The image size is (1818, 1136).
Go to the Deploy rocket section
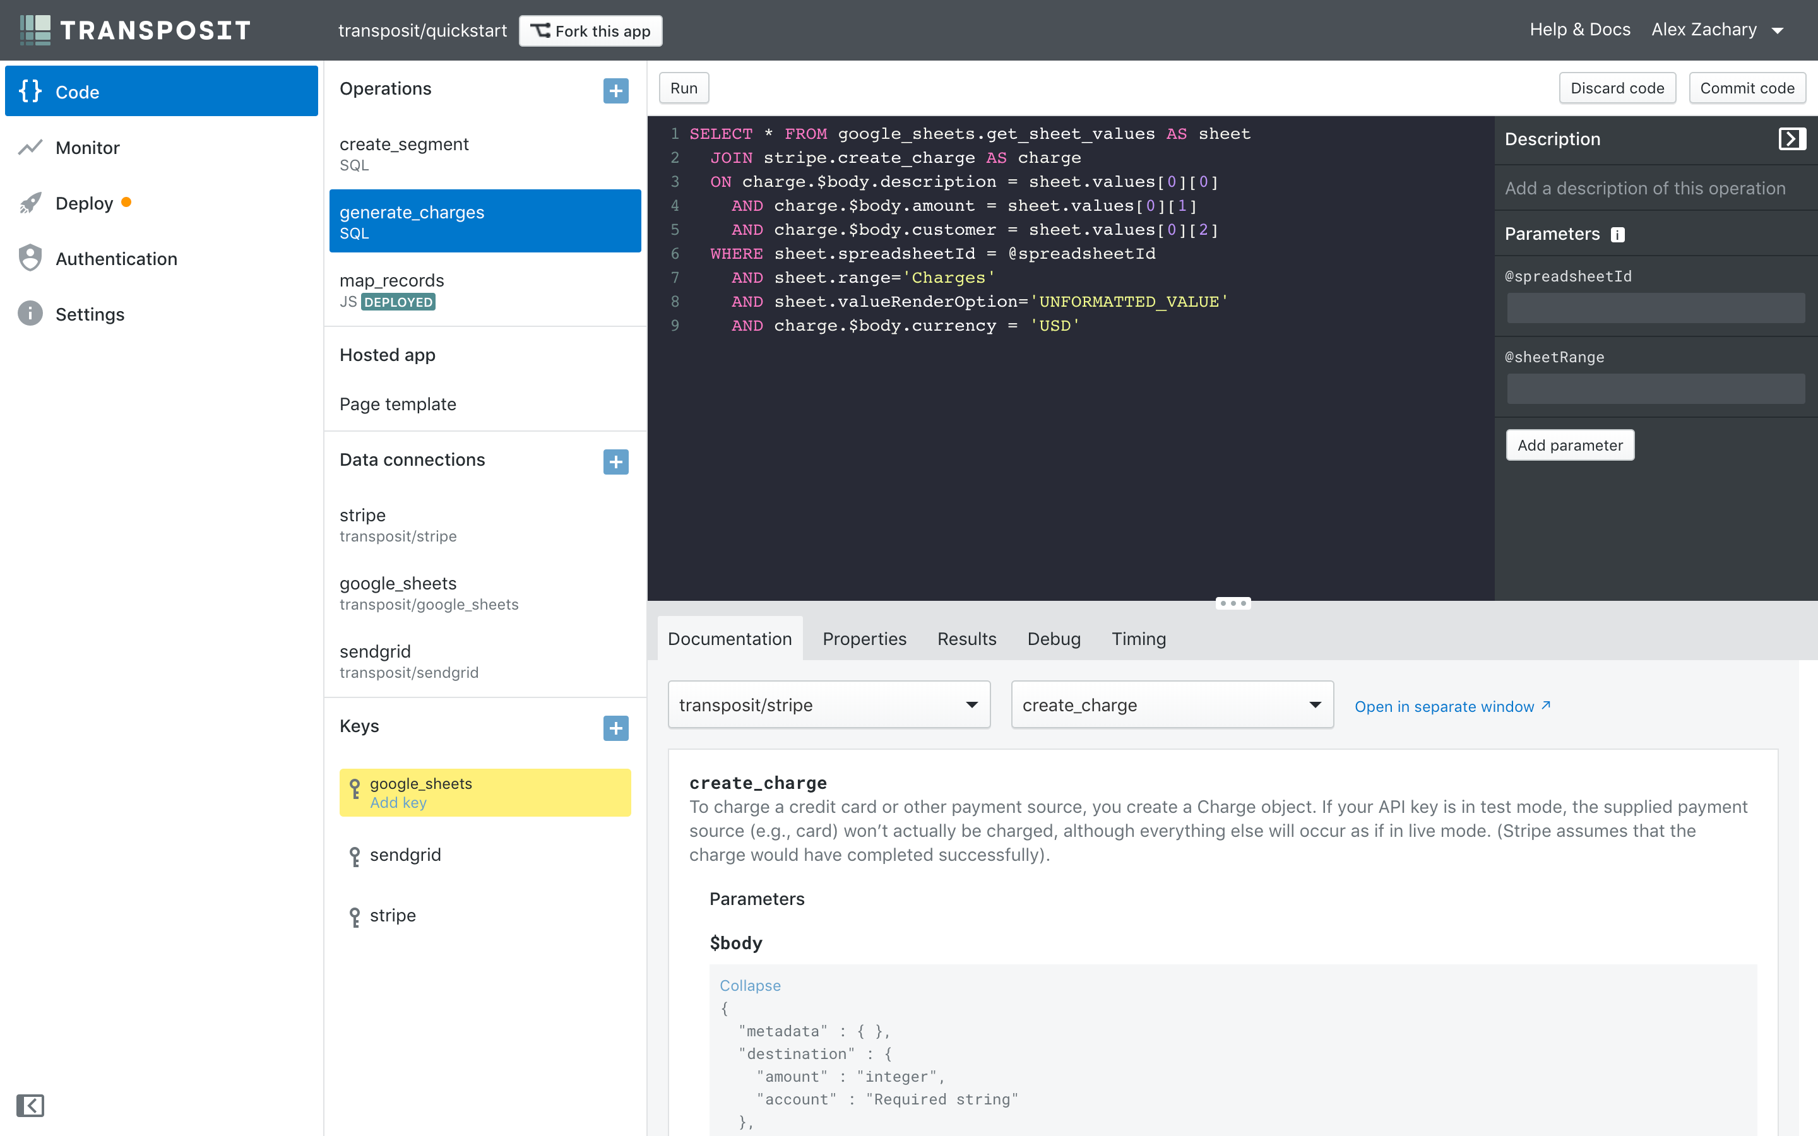83,204
